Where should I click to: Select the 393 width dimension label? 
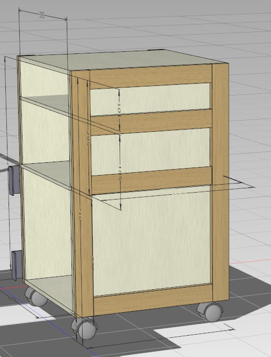tap(42, 15)
